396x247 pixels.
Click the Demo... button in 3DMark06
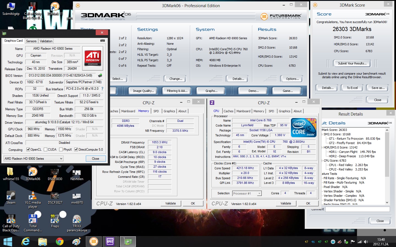pos(253,91)
